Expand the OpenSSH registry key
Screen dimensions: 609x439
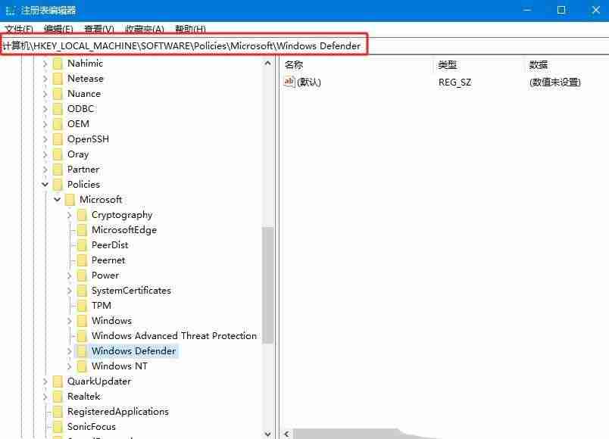[x=45, y=139]
